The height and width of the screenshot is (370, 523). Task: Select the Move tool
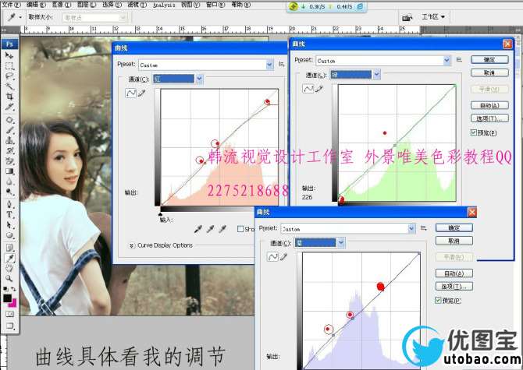9,55
